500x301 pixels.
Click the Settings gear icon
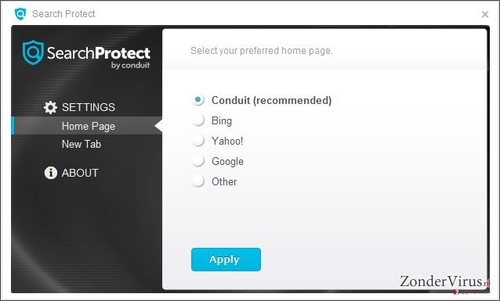(50, 108)
